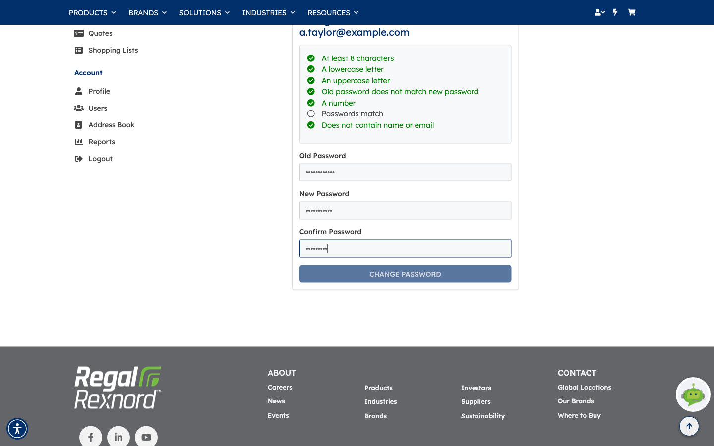The height and width of the screenshot is (446, 714).
Task: Open the shopping cart icon
Action: tap(631, 12)
